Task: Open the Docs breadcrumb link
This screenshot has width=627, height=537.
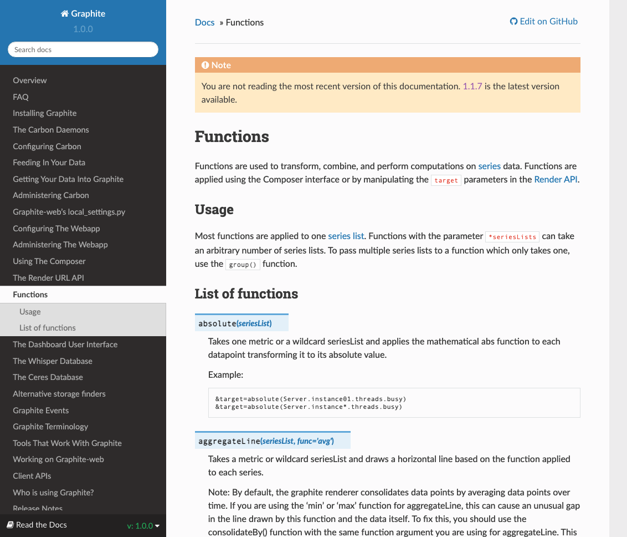Action: (204, 22)
